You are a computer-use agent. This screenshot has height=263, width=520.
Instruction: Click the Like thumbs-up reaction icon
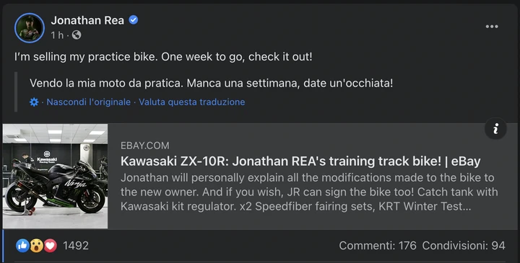click(x=22, y=246)
